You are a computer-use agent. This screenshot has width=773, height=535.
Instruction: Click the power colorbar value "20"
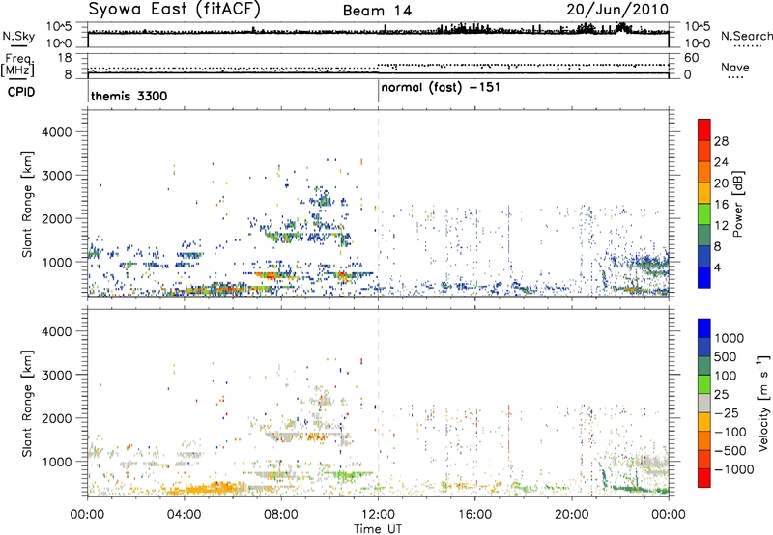721,183
